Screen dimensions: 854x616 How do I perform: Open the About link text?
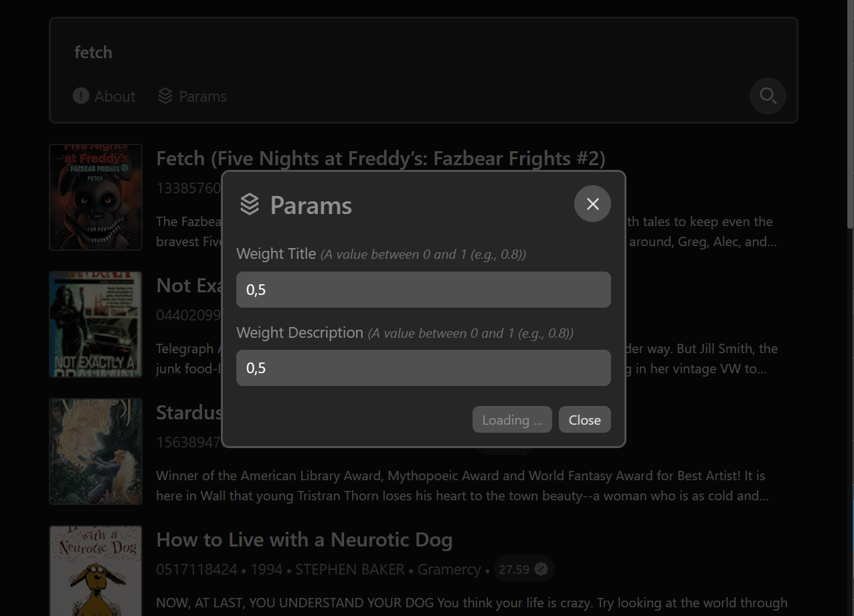click(115, 96)
